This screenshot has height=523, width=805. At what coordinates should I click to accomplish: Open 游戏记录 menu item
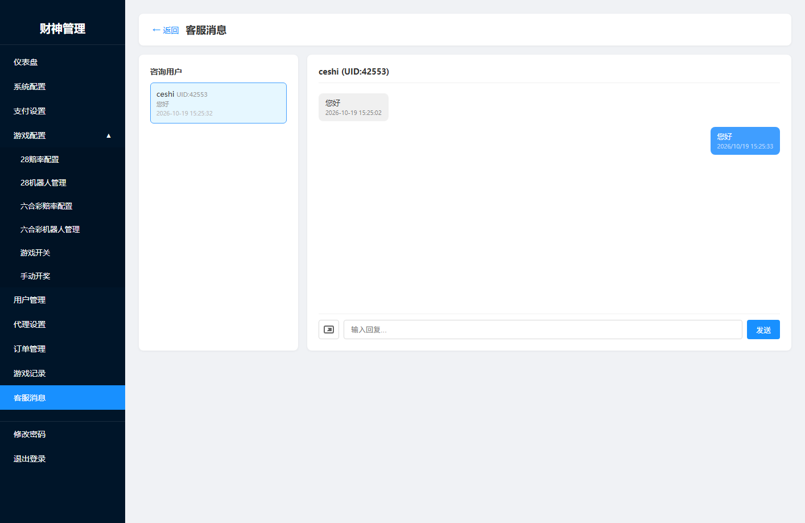click(63, 373)
